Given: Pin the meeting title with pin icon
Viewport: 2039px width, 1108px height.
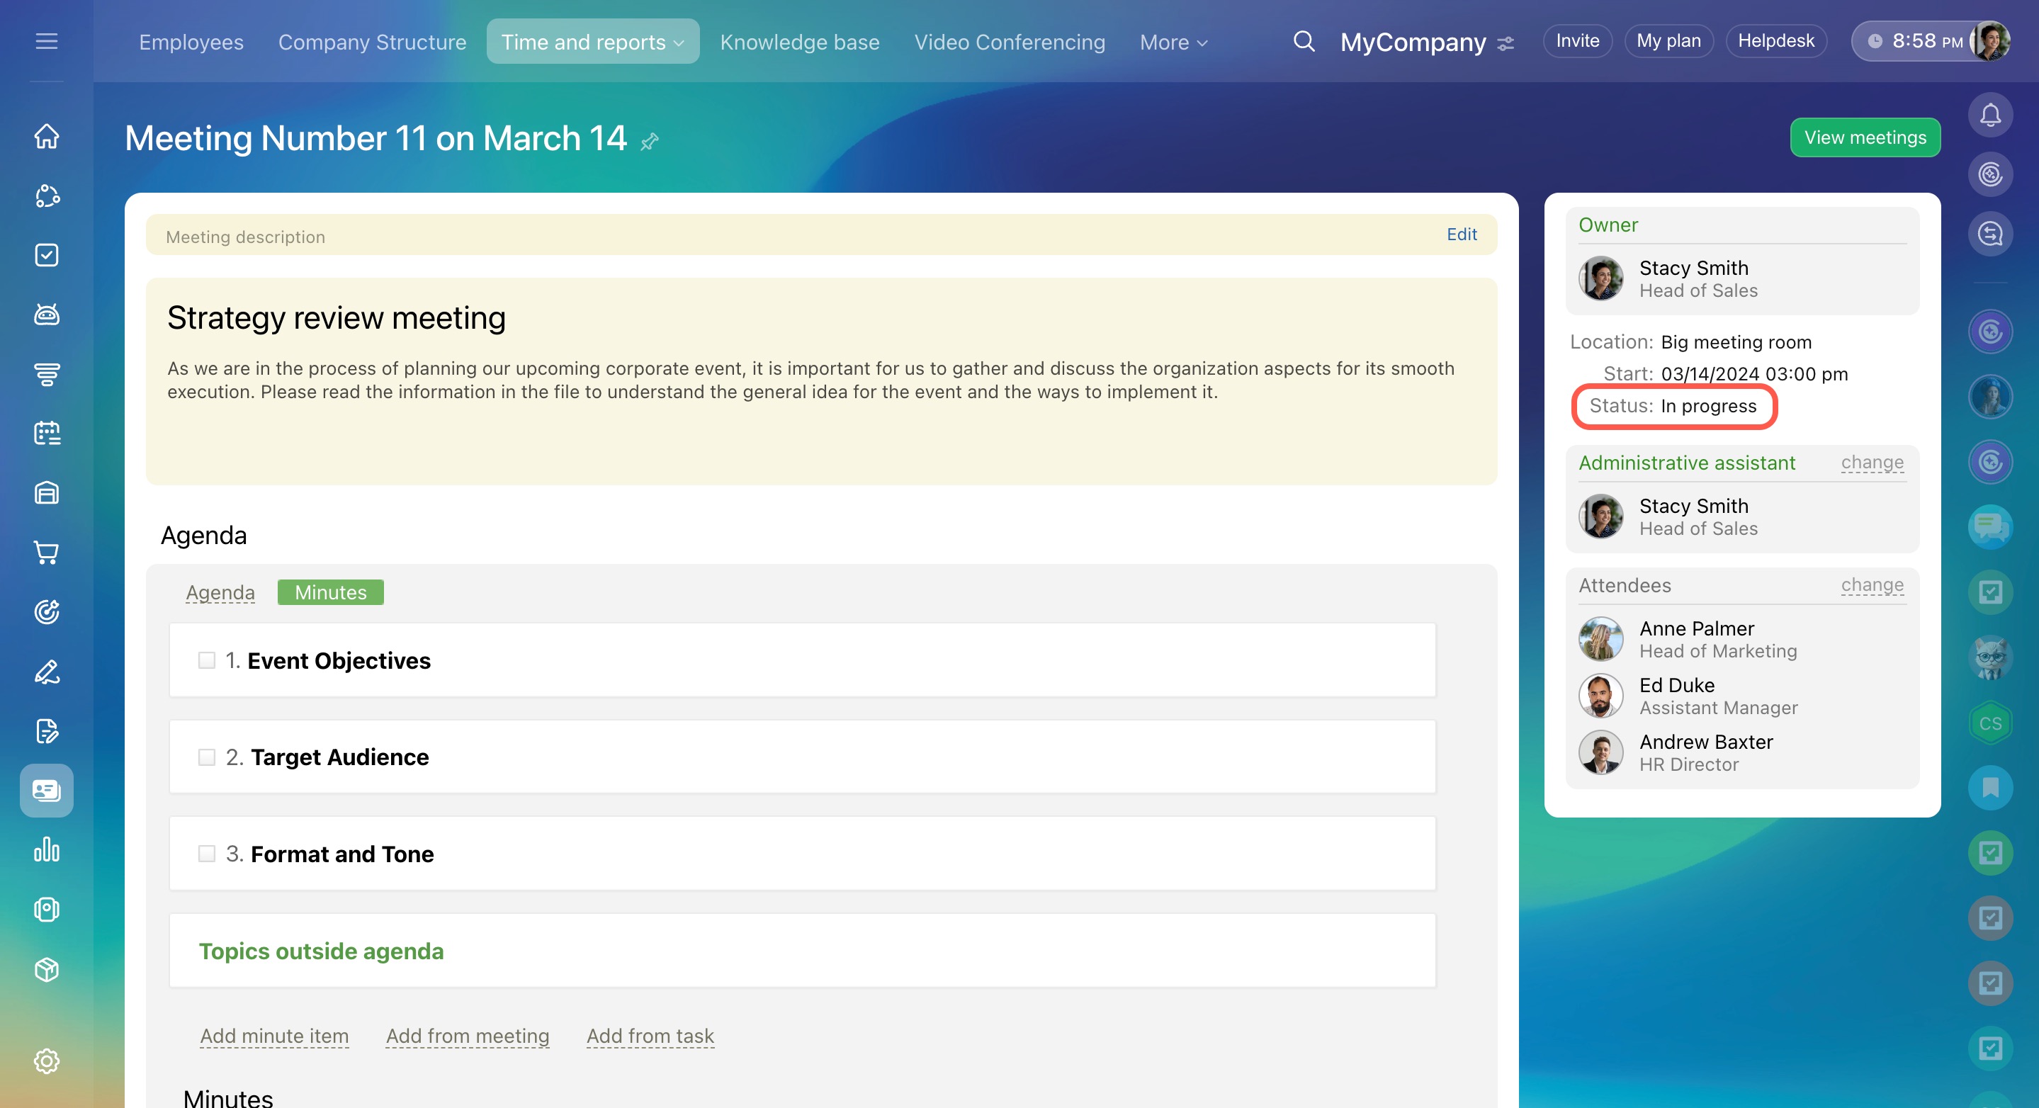Looking at the screenshot, I should (x=650, y=142).
